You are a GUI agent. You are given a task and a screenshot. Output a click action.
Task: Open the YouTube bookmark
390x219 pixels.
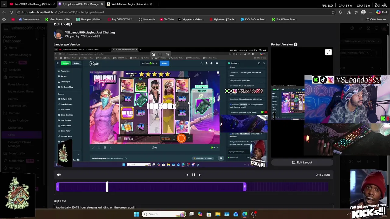[x=167, y=19]
